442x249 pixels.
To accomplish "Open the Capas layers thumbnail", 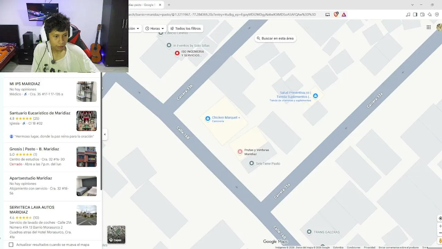I will pos(116,234).
